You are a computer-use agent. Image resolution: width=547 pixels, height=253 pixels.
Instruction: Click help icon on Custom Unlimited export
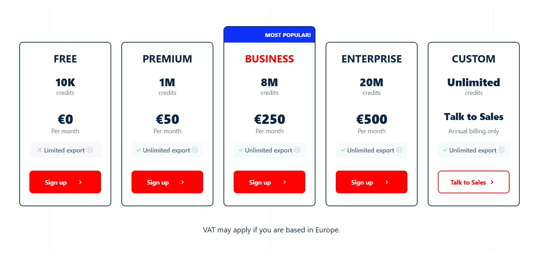point(502,150)
